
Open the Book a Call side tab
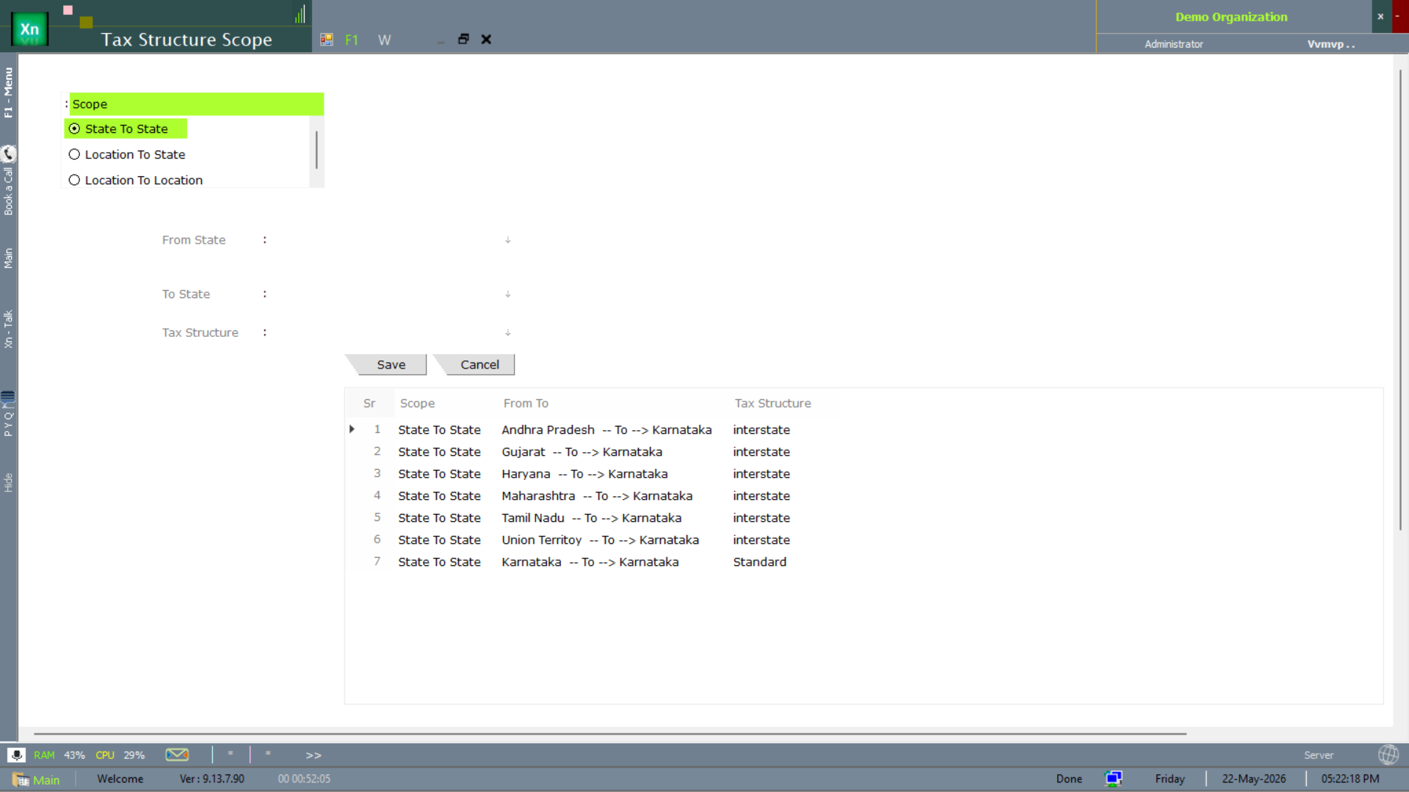[x=8, y=191]
